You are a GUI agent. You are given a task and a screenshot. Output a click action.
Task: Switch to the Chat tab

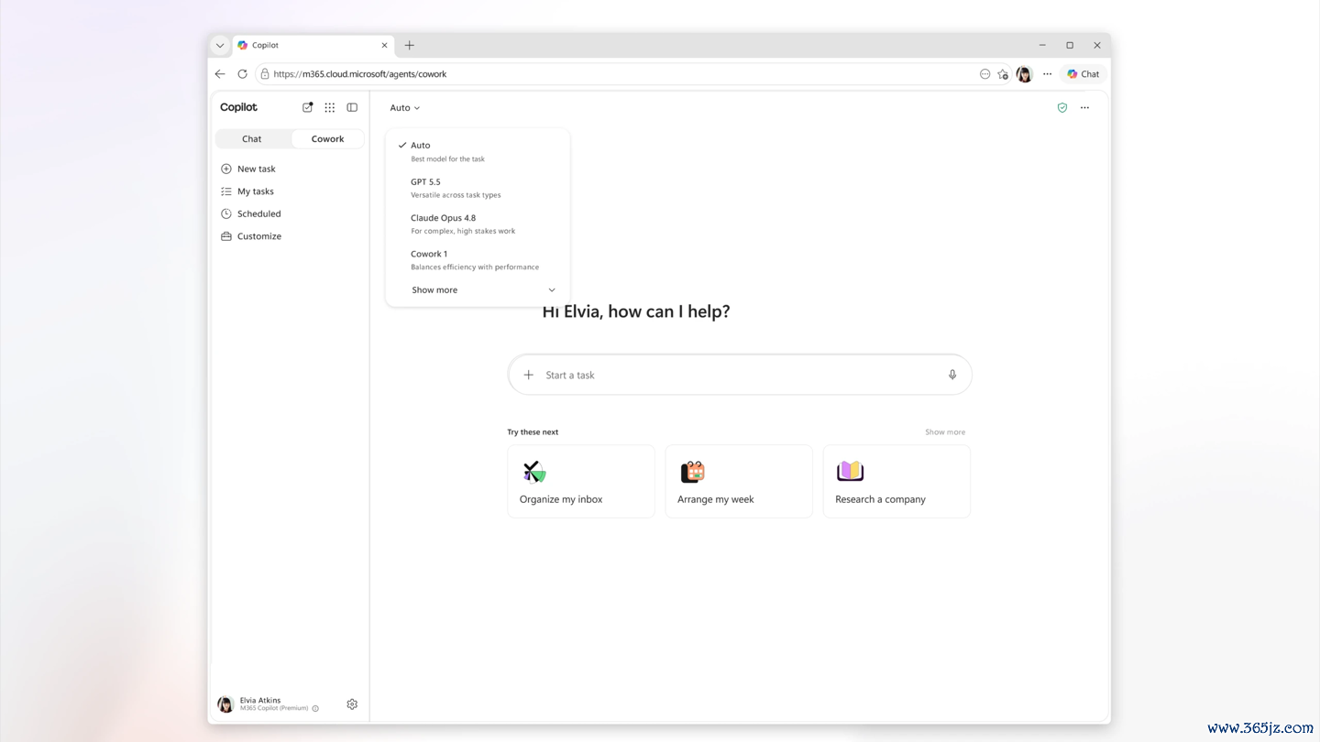coord(252,139)
